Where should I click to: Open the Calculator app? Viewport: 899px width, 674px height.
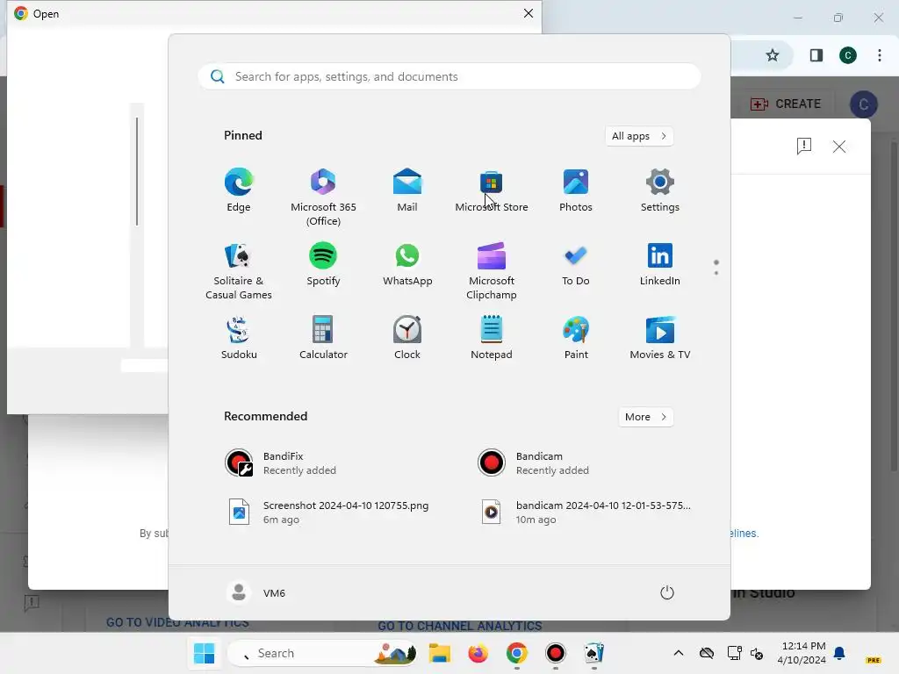click(x=323, y=338)
